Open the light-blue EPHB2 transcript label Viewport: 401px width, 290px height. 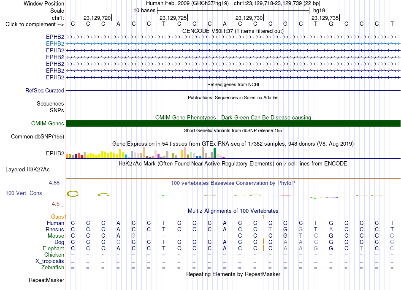pos(55,44)
